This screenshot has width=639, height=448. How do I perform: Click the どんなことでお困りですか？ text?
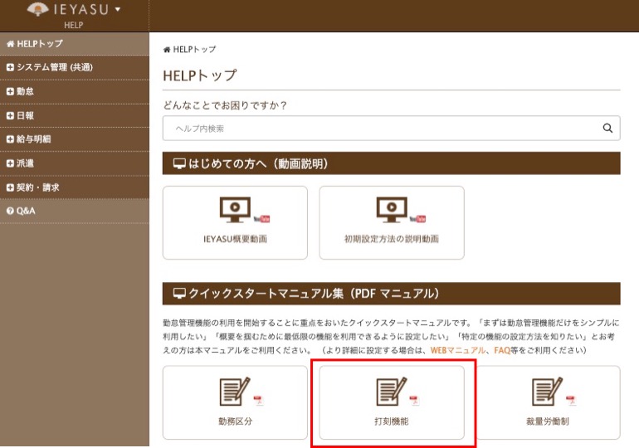pyautogui.click(x=225, y=105)
